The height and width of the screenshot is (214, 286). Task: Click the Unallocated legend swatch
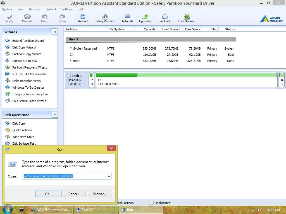tap(151, 203)
